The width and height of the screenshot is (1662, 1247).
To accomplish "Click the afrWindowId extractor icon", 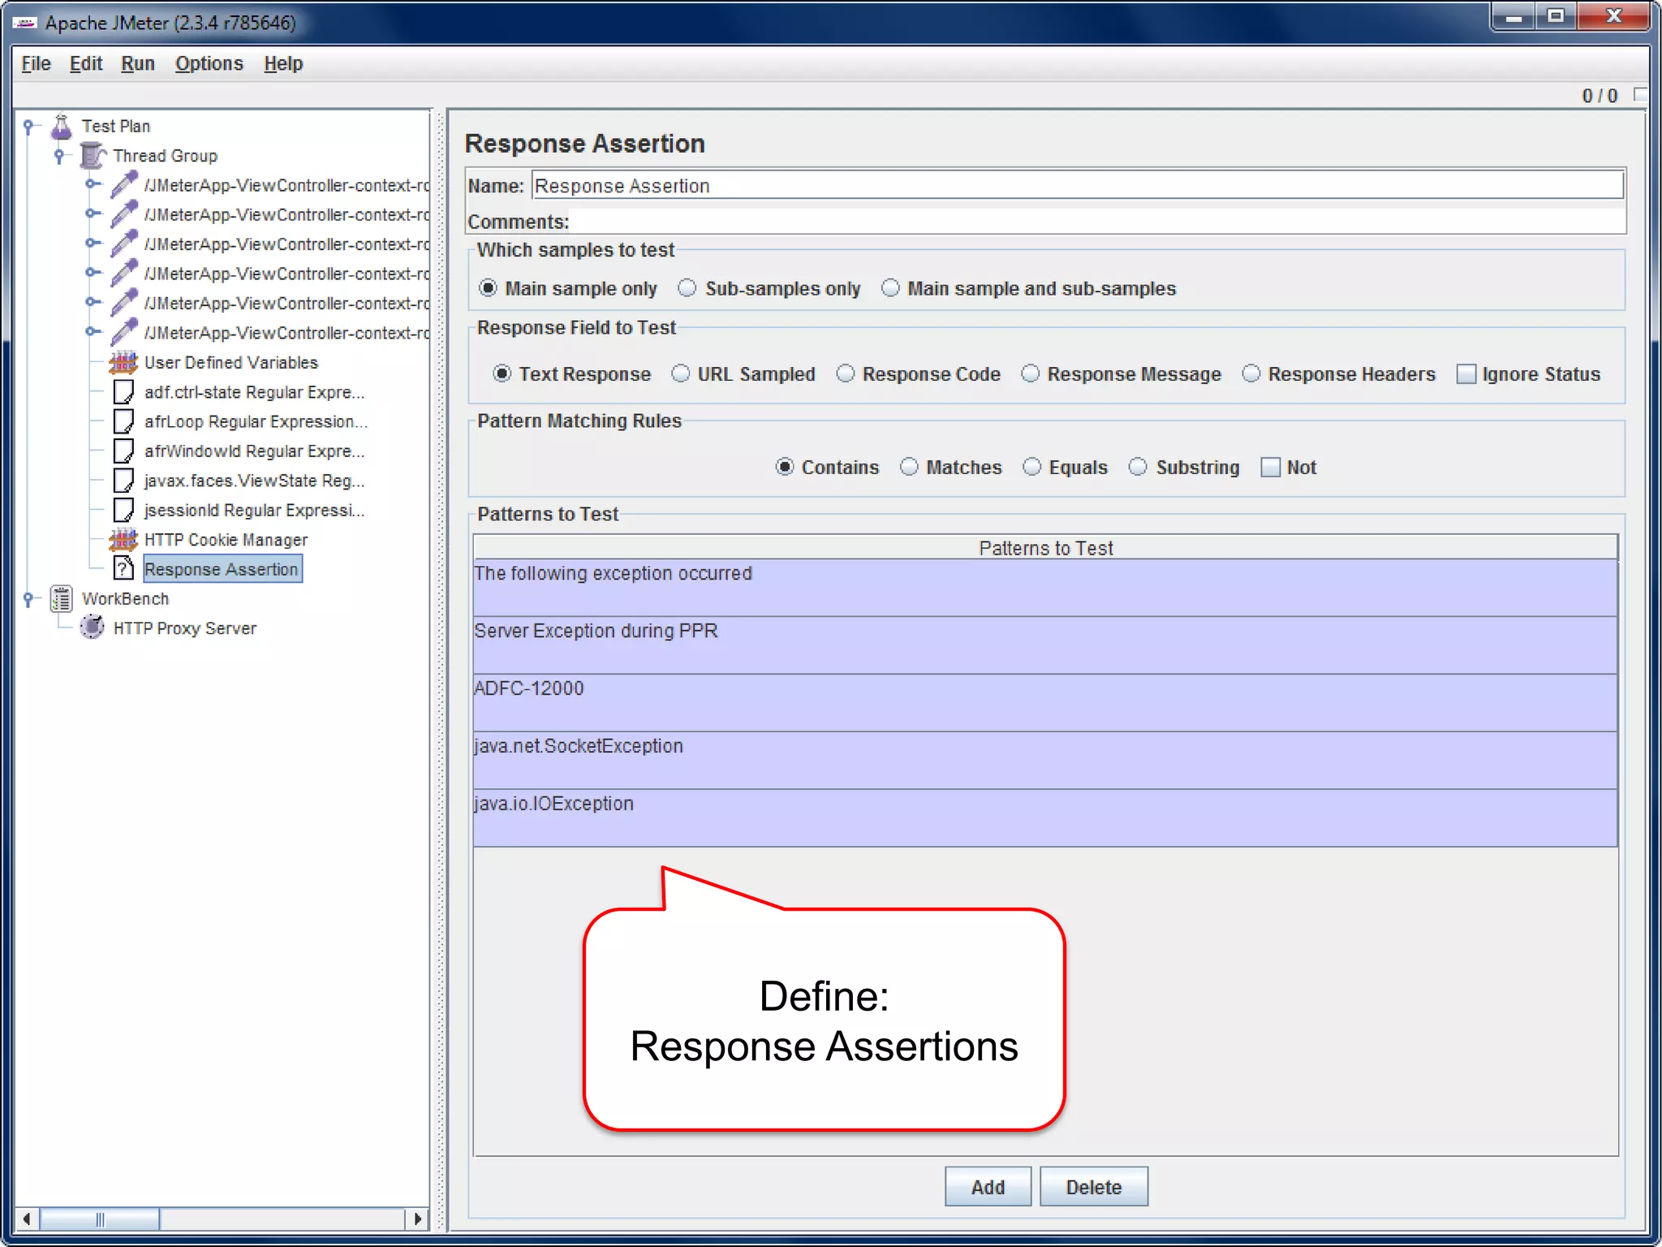I will point(123,451).
